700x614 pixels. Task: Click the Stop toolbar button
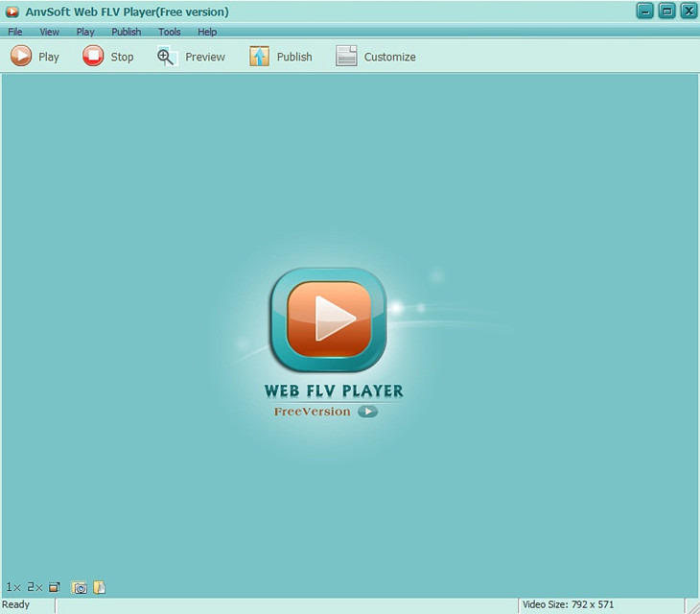[108, 57]
